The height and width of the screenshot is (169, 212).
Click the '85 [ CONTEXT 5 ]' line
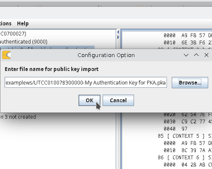pyautogui.click(x=185, y=136)
